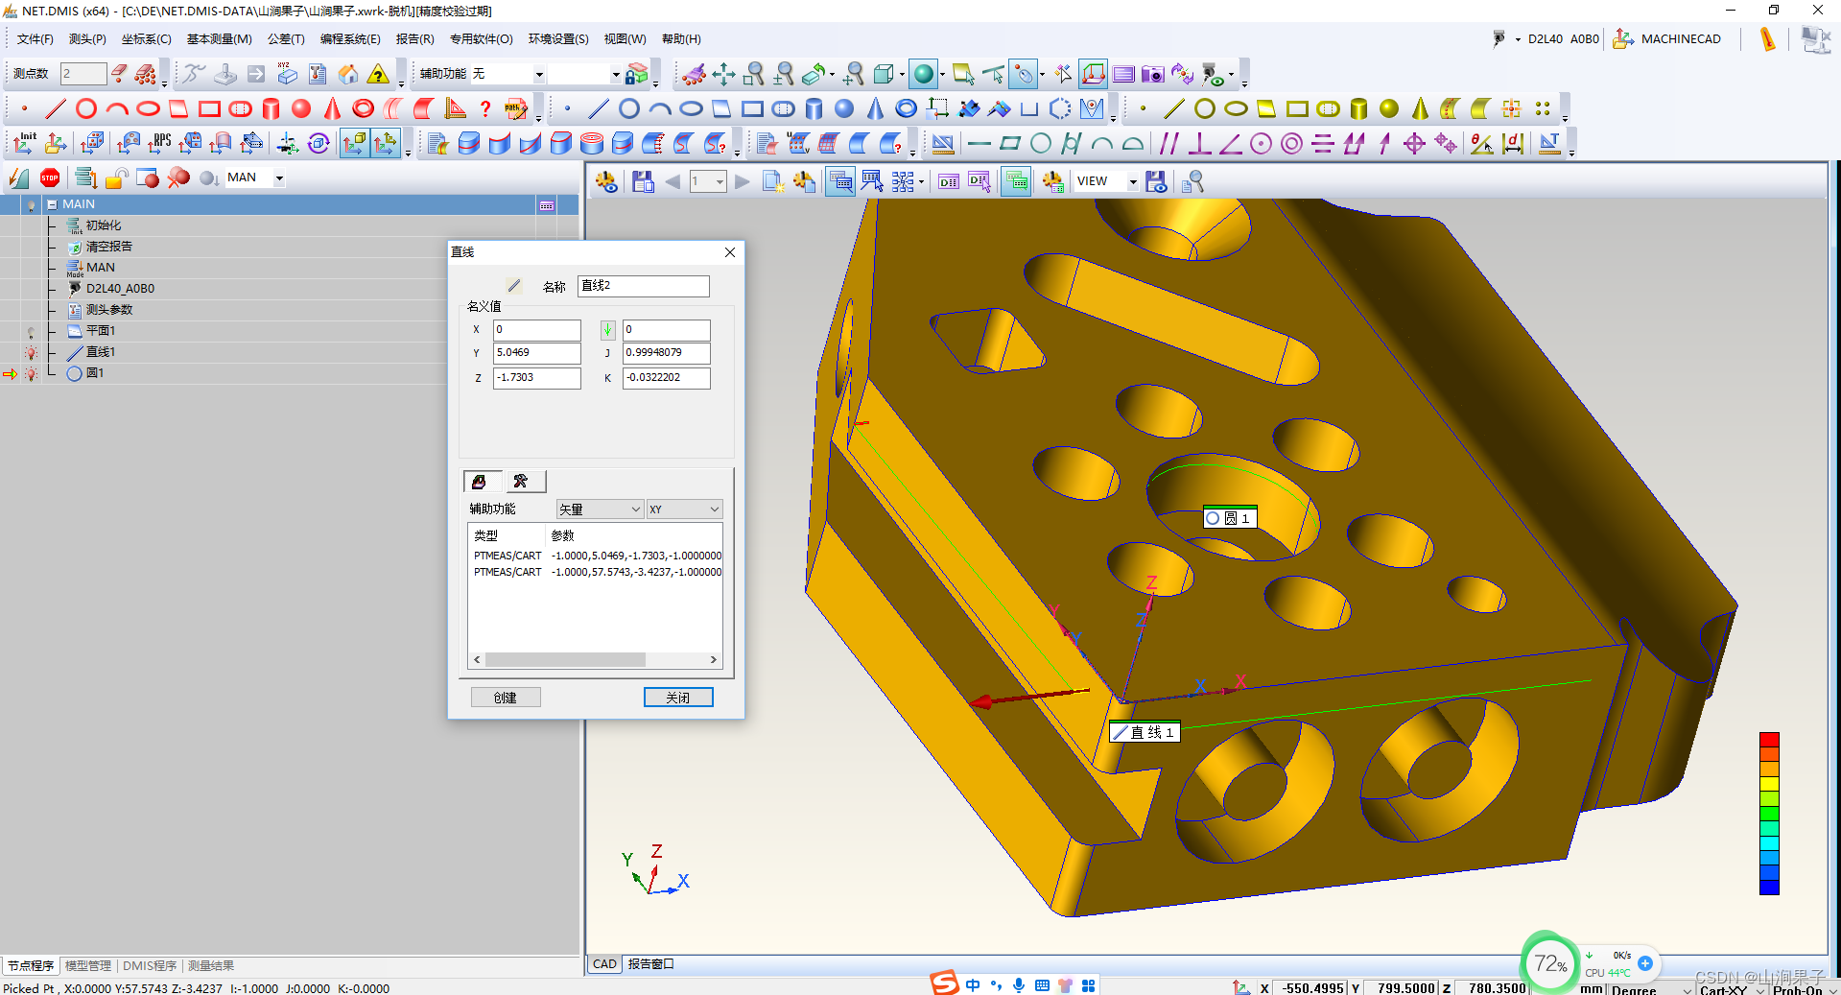
Task: Open the MAN mode dropdown
Action: [279, 178]
